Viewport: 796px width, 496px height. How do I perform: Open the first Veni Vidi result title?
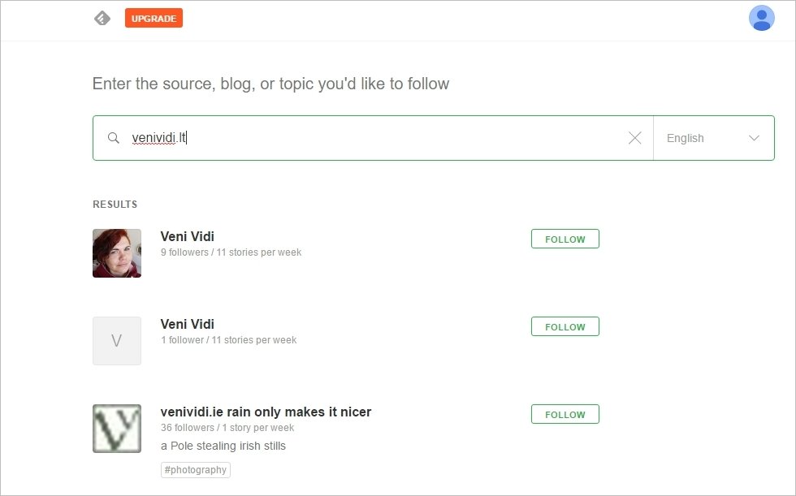point(188,236)
